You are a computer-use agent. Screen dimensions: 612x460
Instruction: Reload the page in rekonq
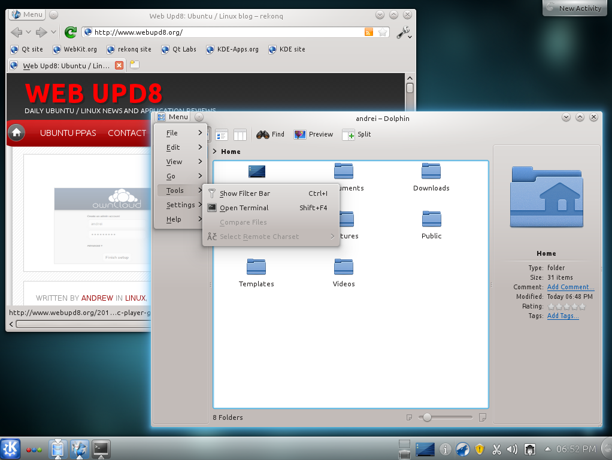pyautogui.click(x=71, y=32)
